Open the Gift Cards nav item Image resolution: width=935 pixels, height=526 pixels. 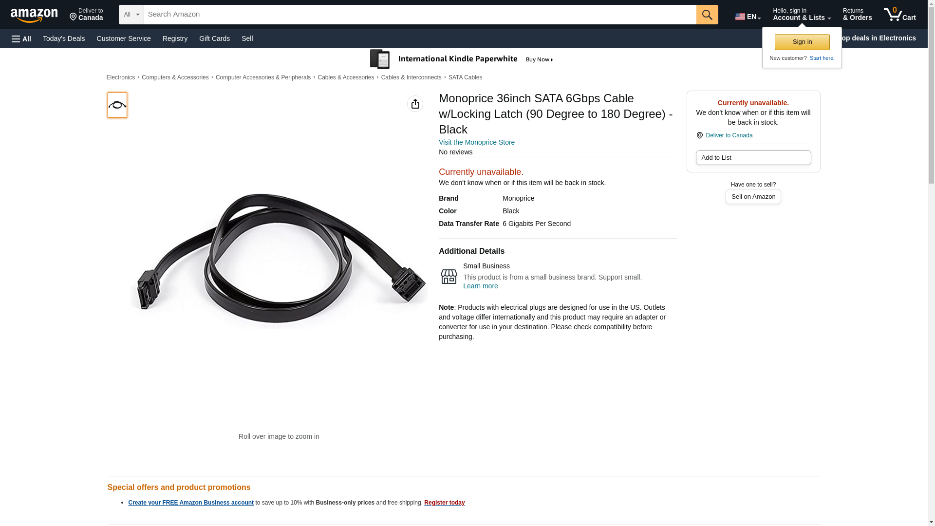214,38
